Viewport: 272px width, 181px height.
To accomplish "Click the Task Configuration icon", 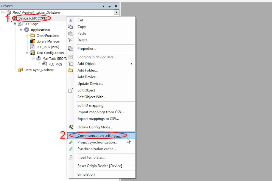I will [x=32, y=53].
